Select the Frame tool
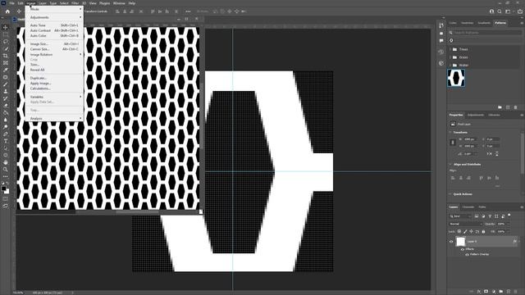525x295 pixels. [6, 62]
